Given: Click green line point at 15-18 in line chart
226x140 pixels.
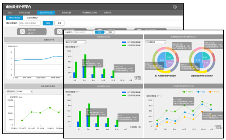Looking at the screenshot, I should click(x=202, y=102).
